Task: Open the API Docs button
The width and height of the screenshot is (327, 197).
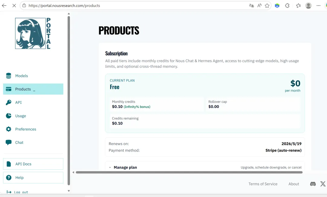Action: (33, 164)
